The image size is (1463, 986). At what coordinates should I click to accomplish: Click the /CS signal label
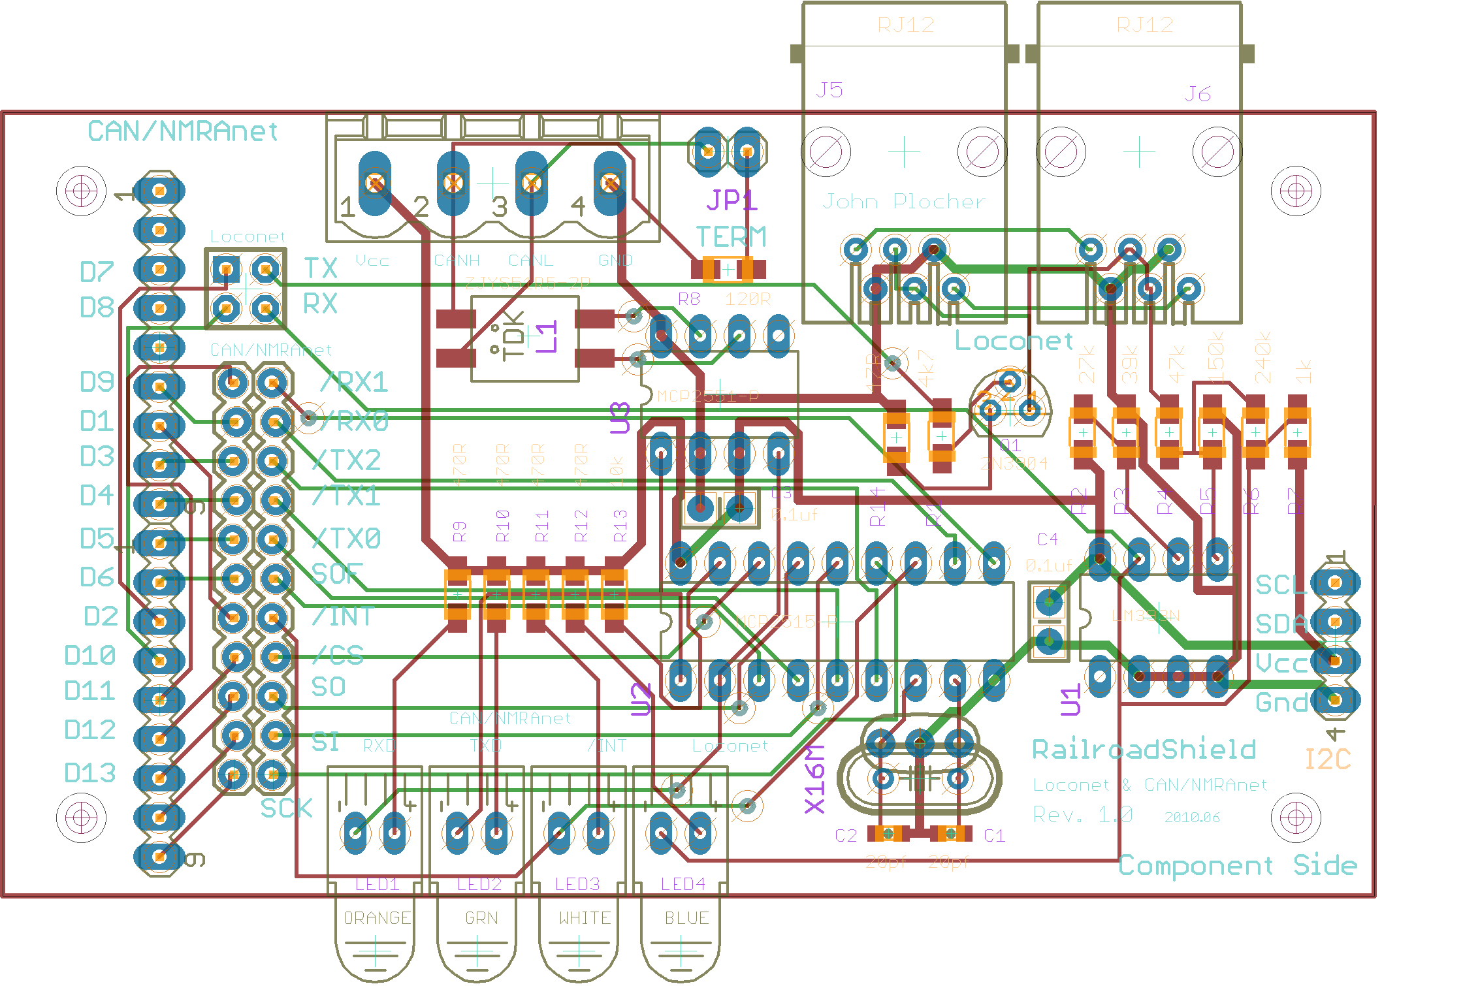coord(338,655)
